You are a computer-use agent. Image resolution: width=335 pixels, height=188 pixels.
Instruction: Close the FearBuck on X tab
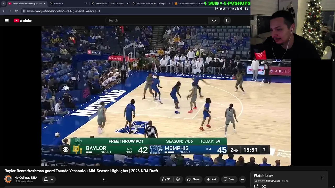pyautogui.click(x=128, y=4)
